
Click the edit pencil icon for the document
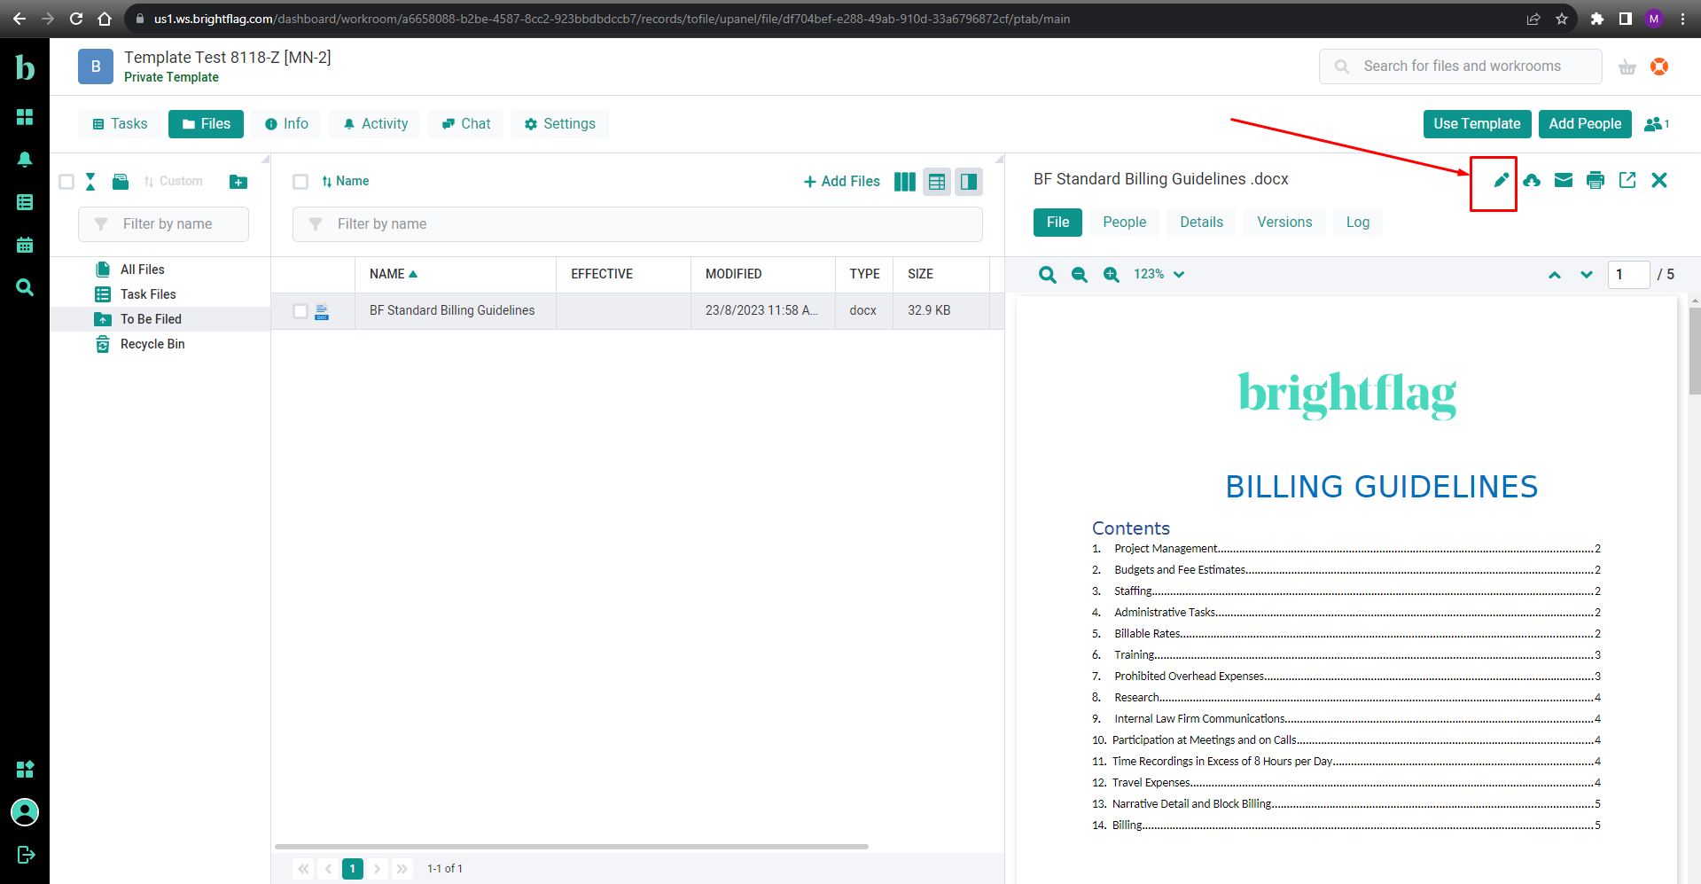1501,180
